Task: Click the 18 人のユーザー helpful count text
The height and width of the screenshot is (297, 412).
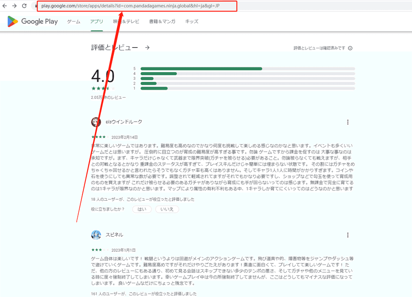Action: point(143,199)
